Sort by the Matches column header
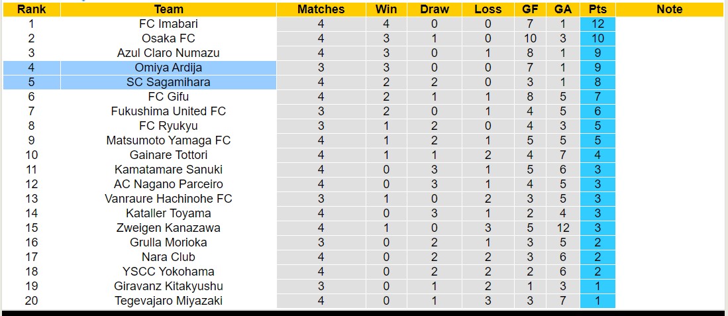 [x=321, y=9]
